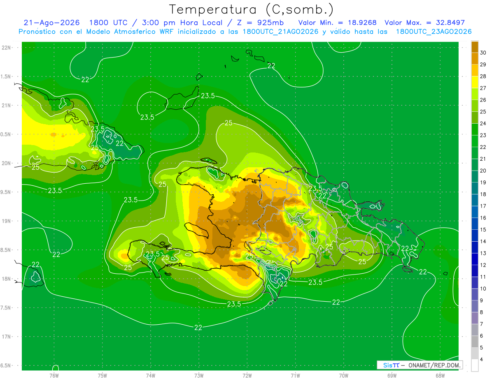
Task: Pick the blue legend band between 15 and 16
Action: tap(475, 224)
